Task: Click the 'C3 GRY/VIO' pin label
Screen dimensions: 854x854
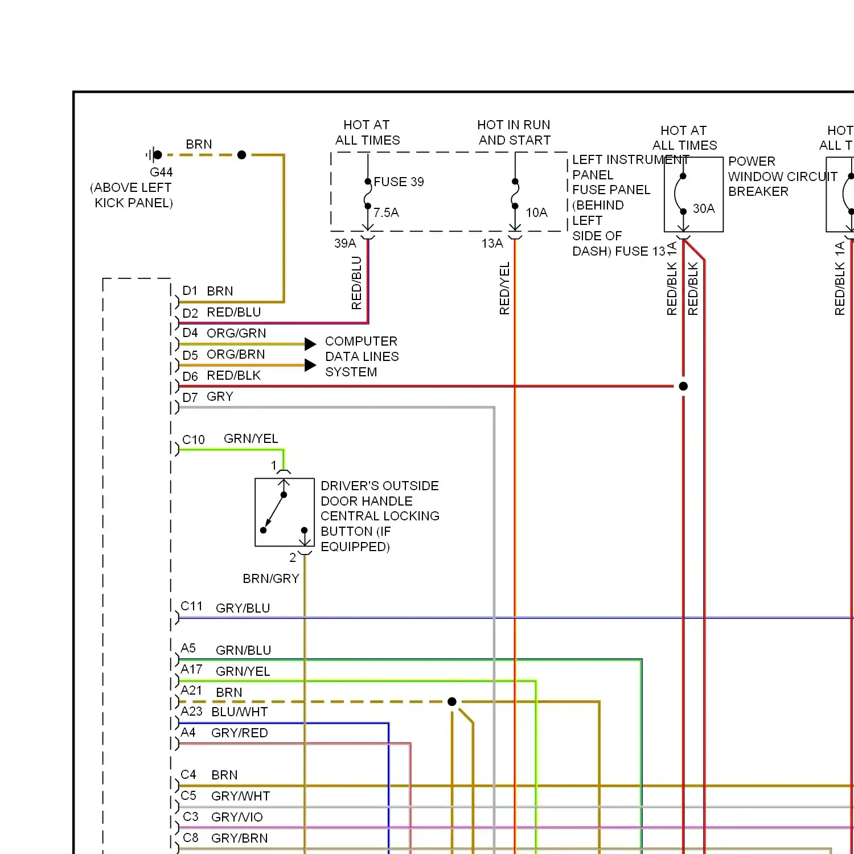Action: [222, 817]
